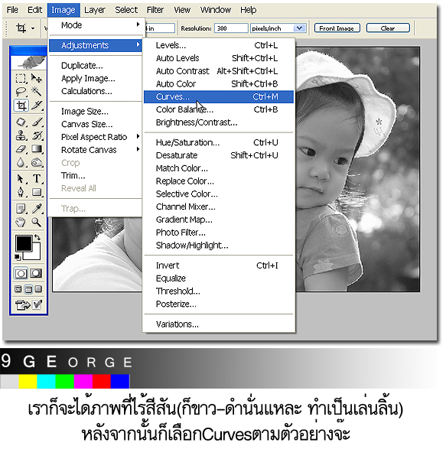Choose Threshold... adjustment
Image resolution: width=446 pixels, height=459 pixels.
(219, 291)
